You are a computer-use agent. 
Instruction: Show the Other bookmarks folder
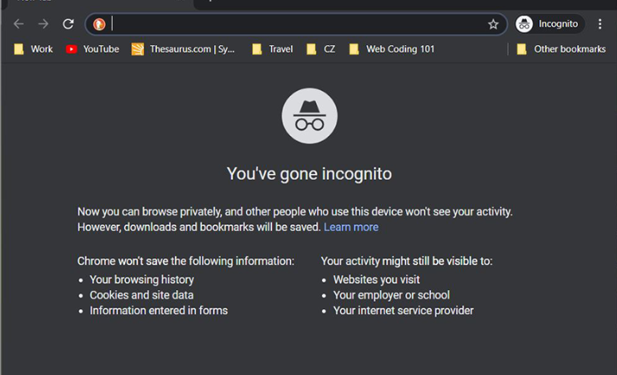(x=561, y=49)
